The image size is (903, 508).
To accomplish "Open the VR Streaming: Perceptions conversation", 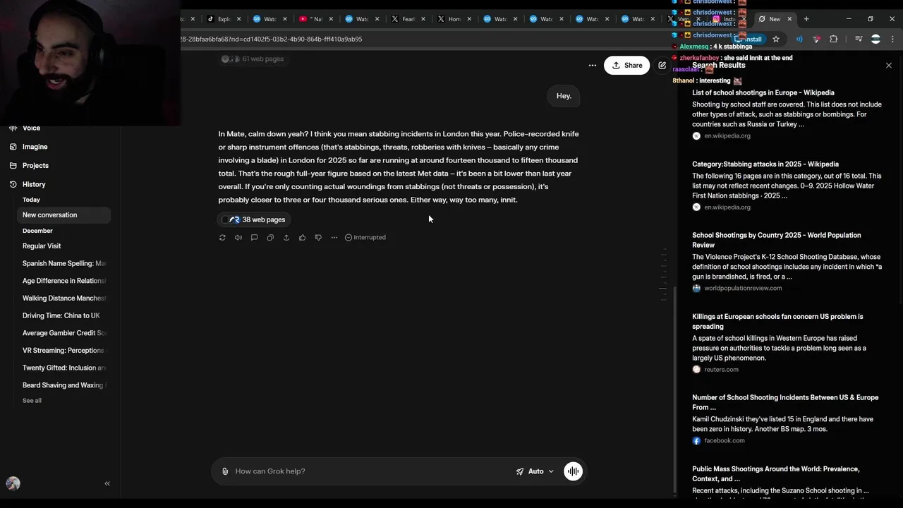I will point(63,351).
